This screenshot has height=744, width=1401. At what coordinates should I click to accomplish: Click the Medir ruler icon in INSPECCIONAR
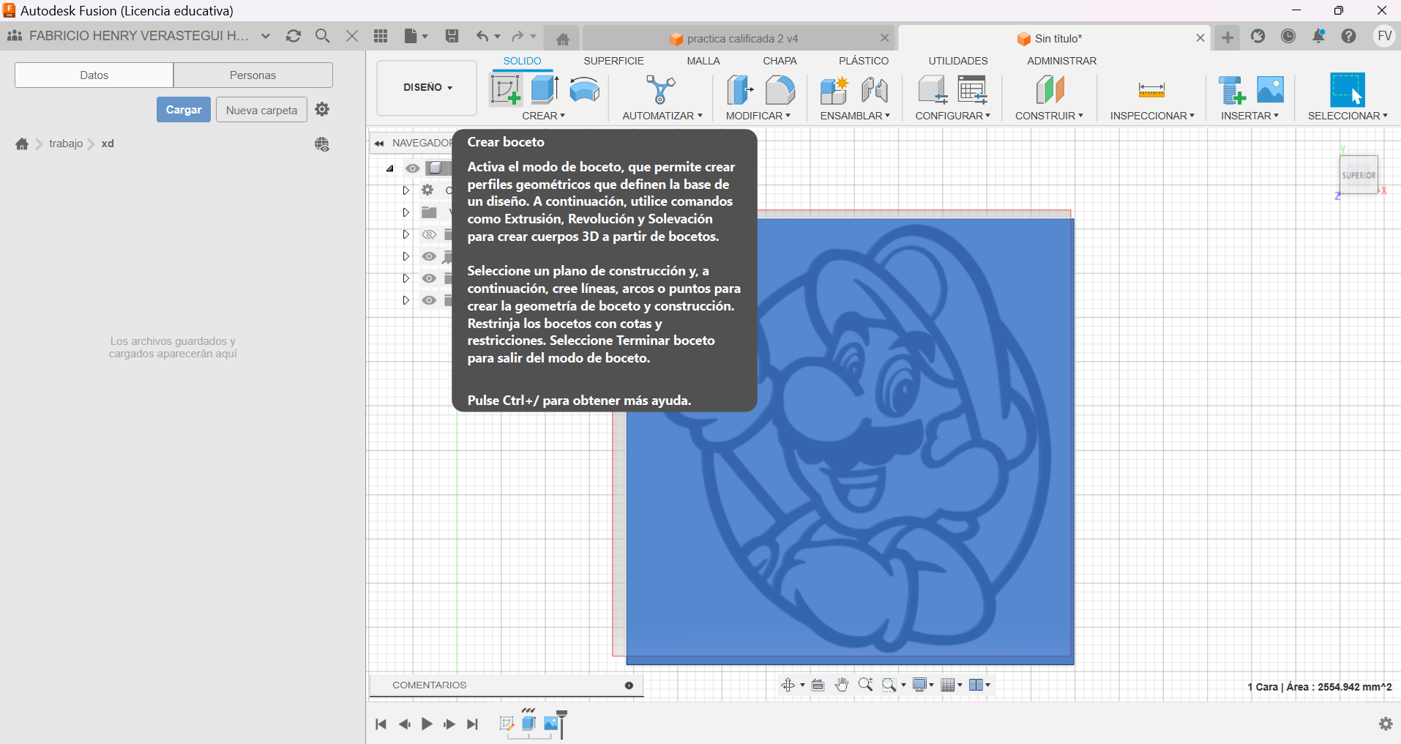point(1151,90)
